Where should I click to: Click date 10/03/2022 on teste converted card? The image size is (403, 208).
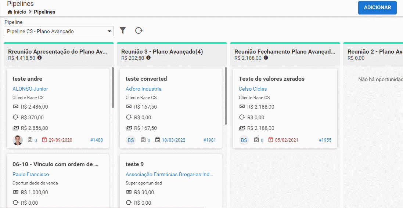tap(174, 140)
